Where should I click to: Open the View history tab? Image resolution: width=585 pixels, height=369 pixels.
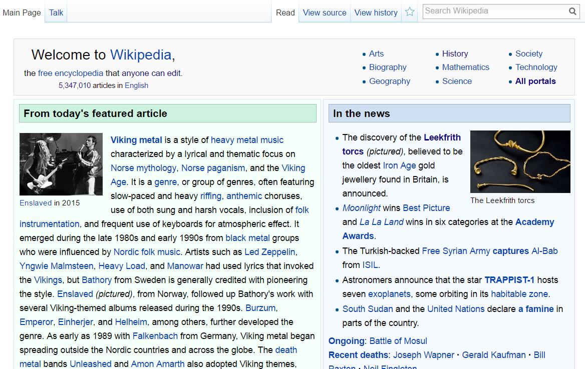pyautogui.click(x=376, y=12)
